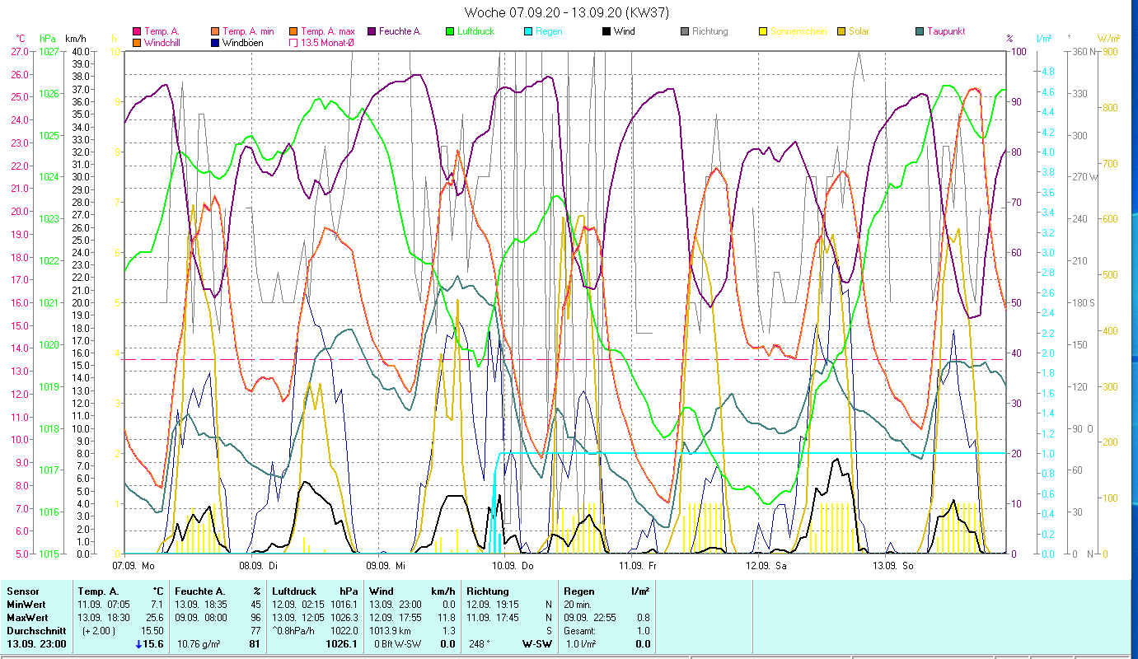Click the 'MaxWert' row label
The height and width of the screenshot is (659, 1138).
[26, 618]
